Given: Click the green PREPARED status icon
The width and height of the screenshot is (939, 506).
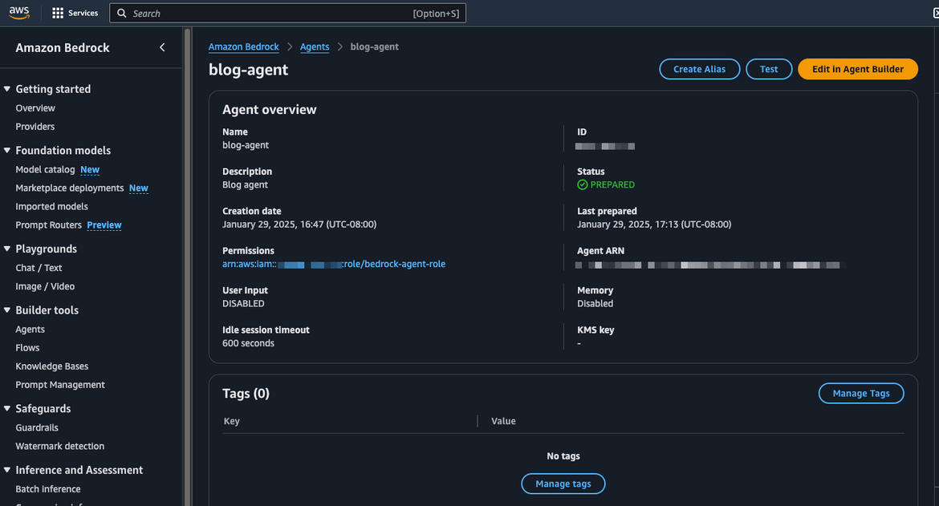Looking at the screenshot, I should (582, 184).
